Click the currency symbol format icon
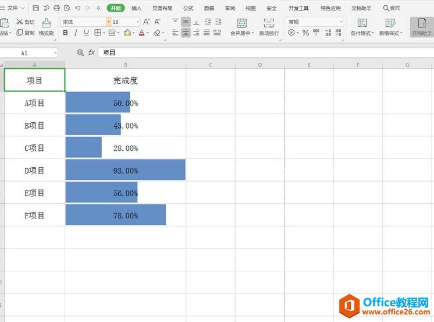Viewport: 434px width, 322px height. pos(291,33)
